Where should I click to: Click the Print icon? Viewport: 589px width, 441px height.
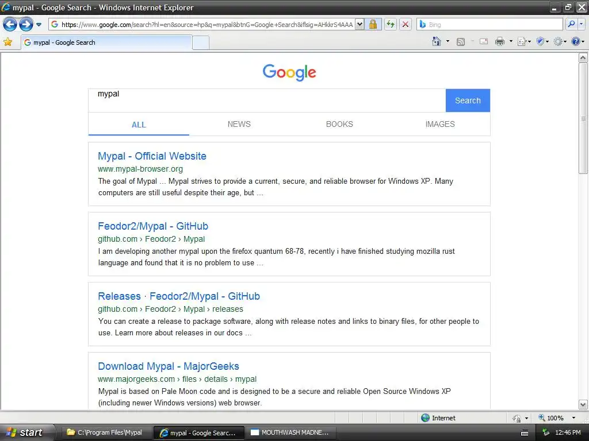pyautogui.click(x=500, y=41)
